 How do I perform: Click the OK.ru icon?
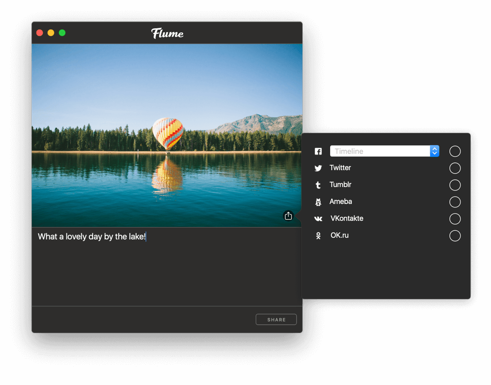pos(318,236)
